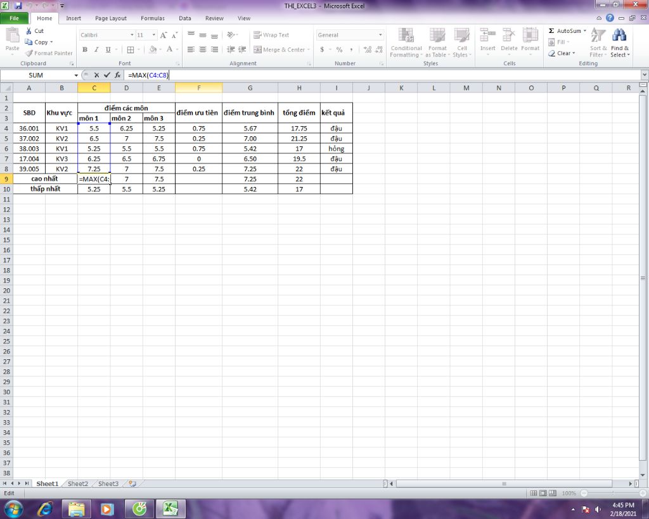Click the Comma Style icon
Screen dimensions: 649x519
click(x=351, y=49)
